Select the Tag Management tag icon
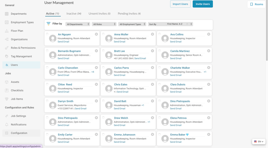 (x=7, y=56)
